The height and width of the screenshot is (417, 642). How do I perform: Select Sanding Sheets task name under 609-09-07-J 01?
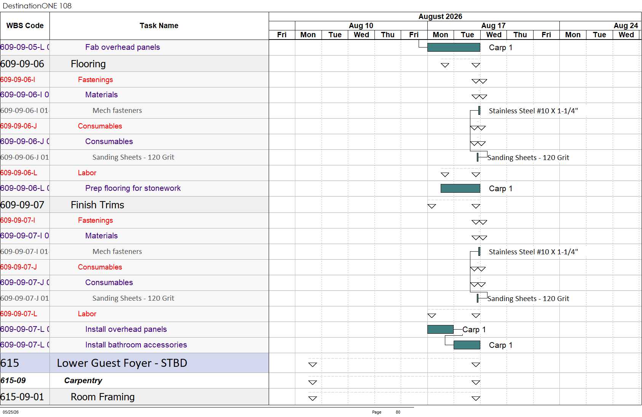pyautogui.click(x=133, y=298)
